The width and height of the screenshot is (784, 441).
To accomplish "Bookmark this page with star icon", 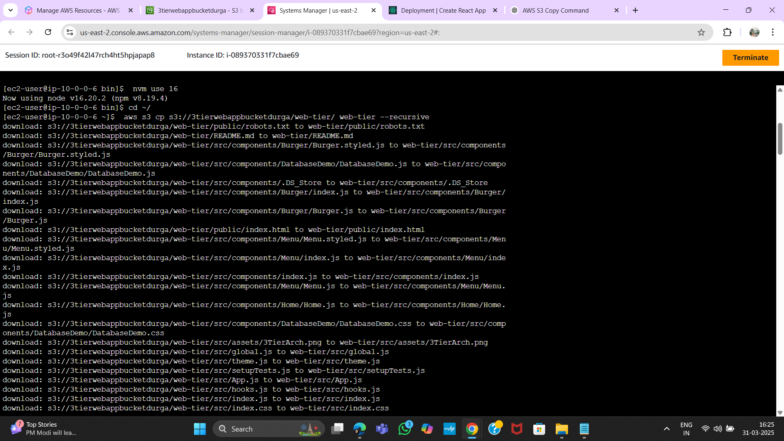I will pyautogui.click(x=701, y=32).
